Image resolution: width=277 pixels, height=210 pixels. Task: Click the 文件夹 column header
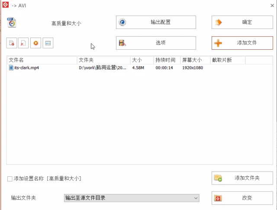(x=104, y=60)
